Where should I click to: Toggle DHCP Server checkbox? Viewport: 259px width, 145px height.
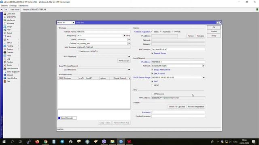click(152, 73)
